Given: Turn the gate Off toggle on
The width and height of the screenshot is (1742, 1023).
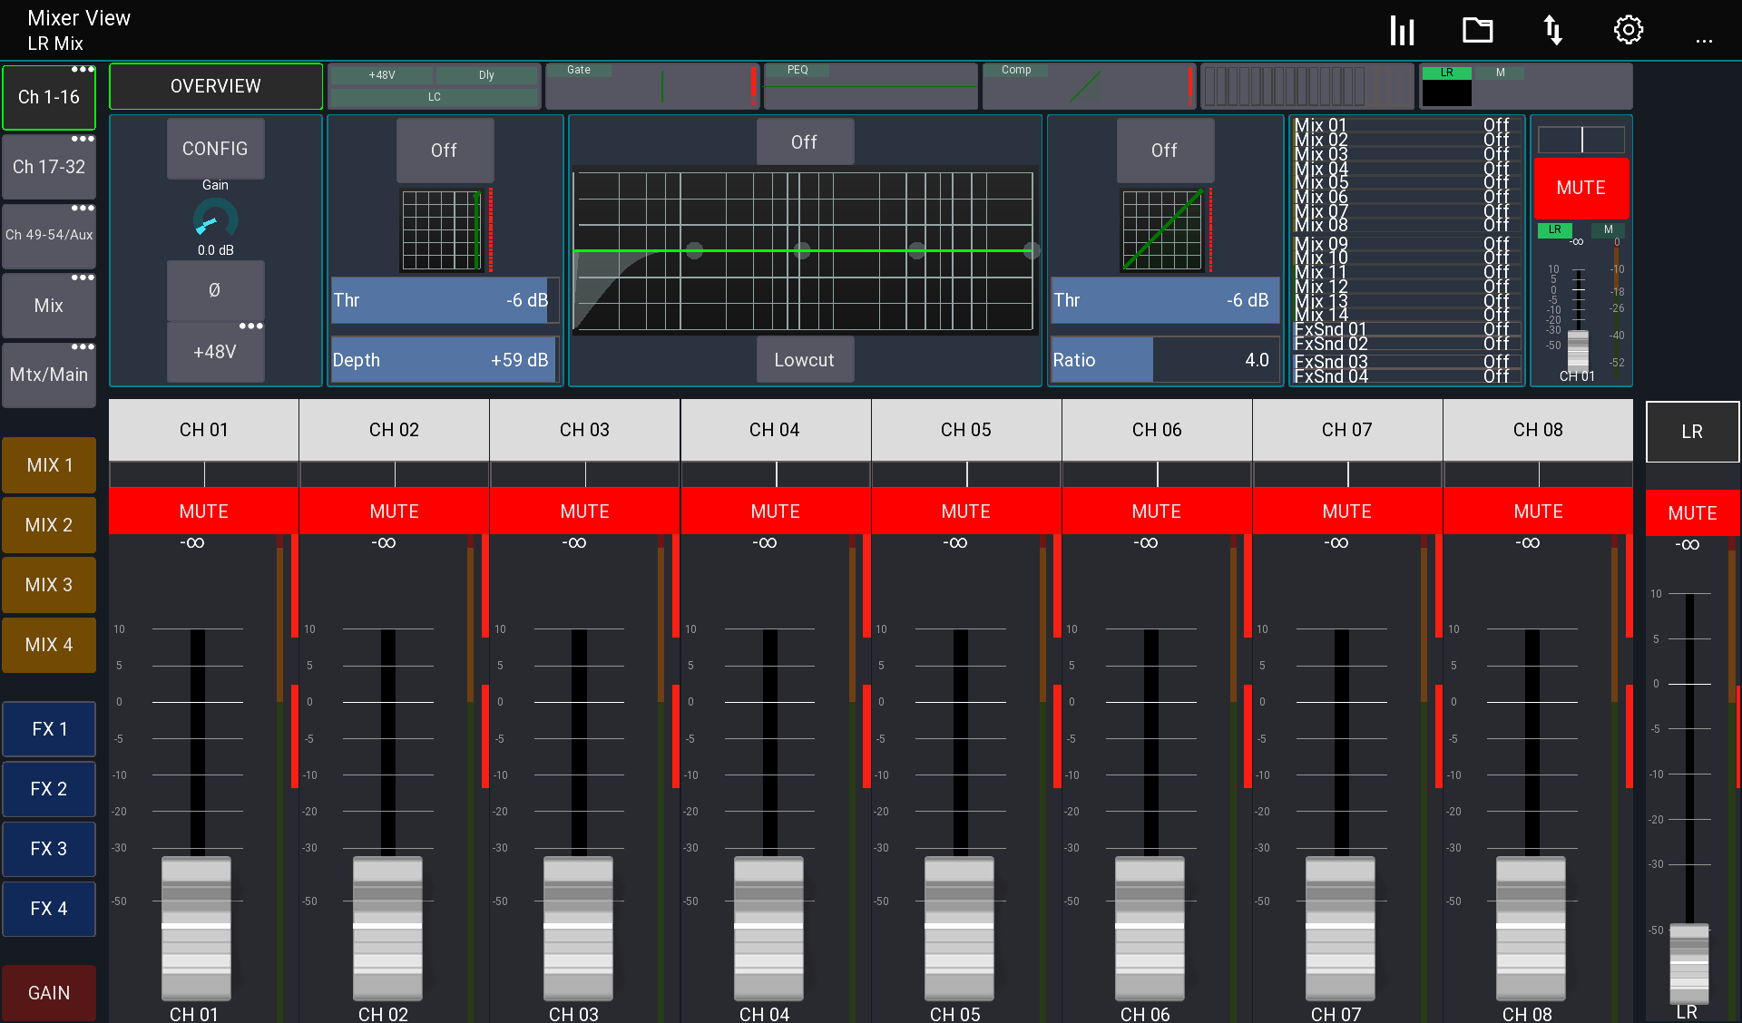Looking at the screenshot, I should click(445, 151).
